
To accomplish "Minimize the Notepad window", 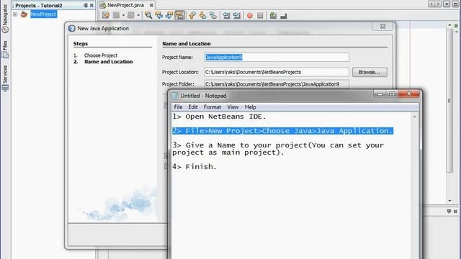I will [380, 94].
